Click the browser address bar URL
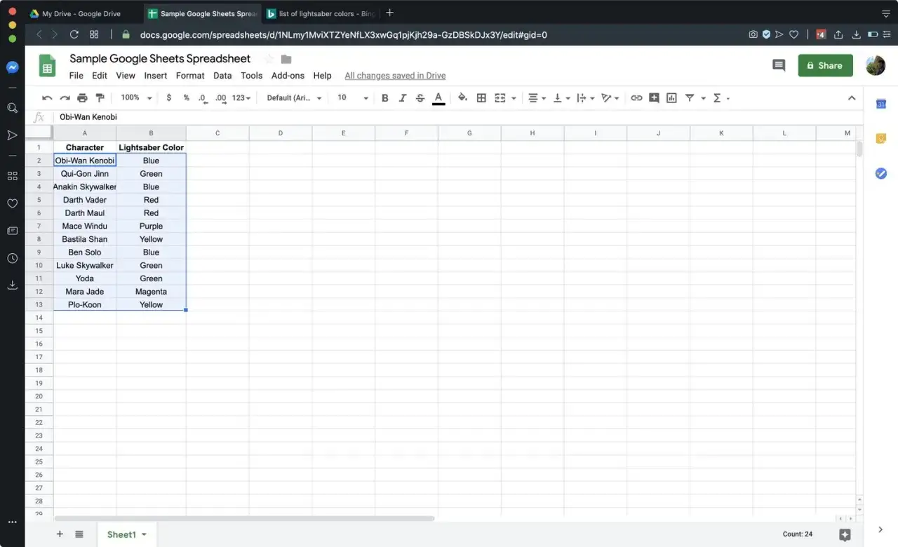Viewport: 898px width, 547px height. click(343, 34)
